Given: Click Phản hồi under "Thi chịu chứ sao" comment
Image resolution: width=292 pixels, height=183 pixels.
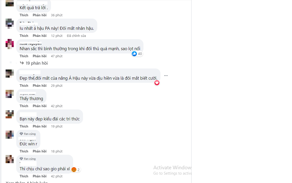Looking at the screenshot, I should tap(40, 176).
